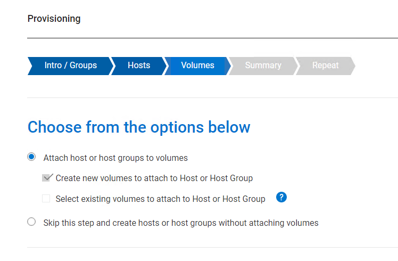Click the 'Attach host or host groups to volumes' label
398x261 pixels.
click(x=115, y=158)
